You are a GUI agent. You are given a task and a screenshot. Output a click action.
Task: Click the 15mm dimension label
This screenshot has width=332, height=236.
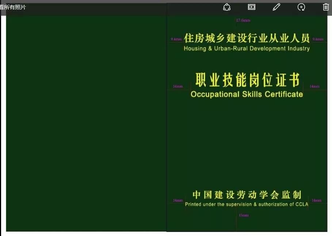244,215
